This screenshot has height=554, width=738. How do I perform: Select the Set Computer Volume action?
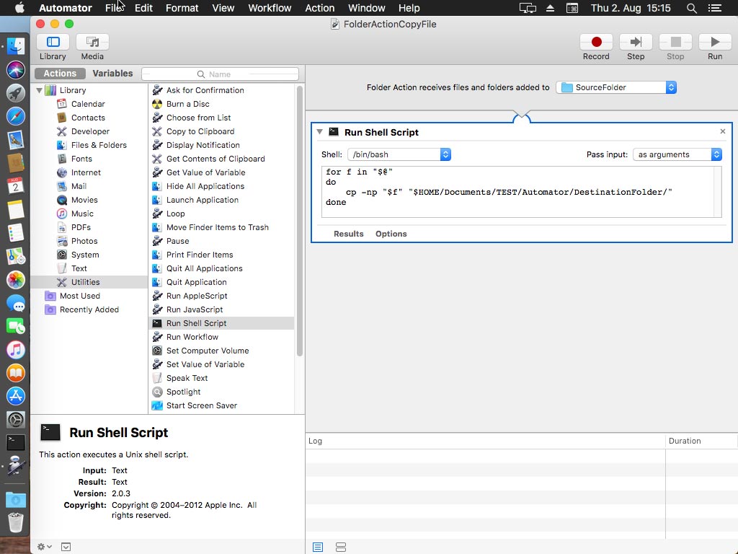coord(208,351)
